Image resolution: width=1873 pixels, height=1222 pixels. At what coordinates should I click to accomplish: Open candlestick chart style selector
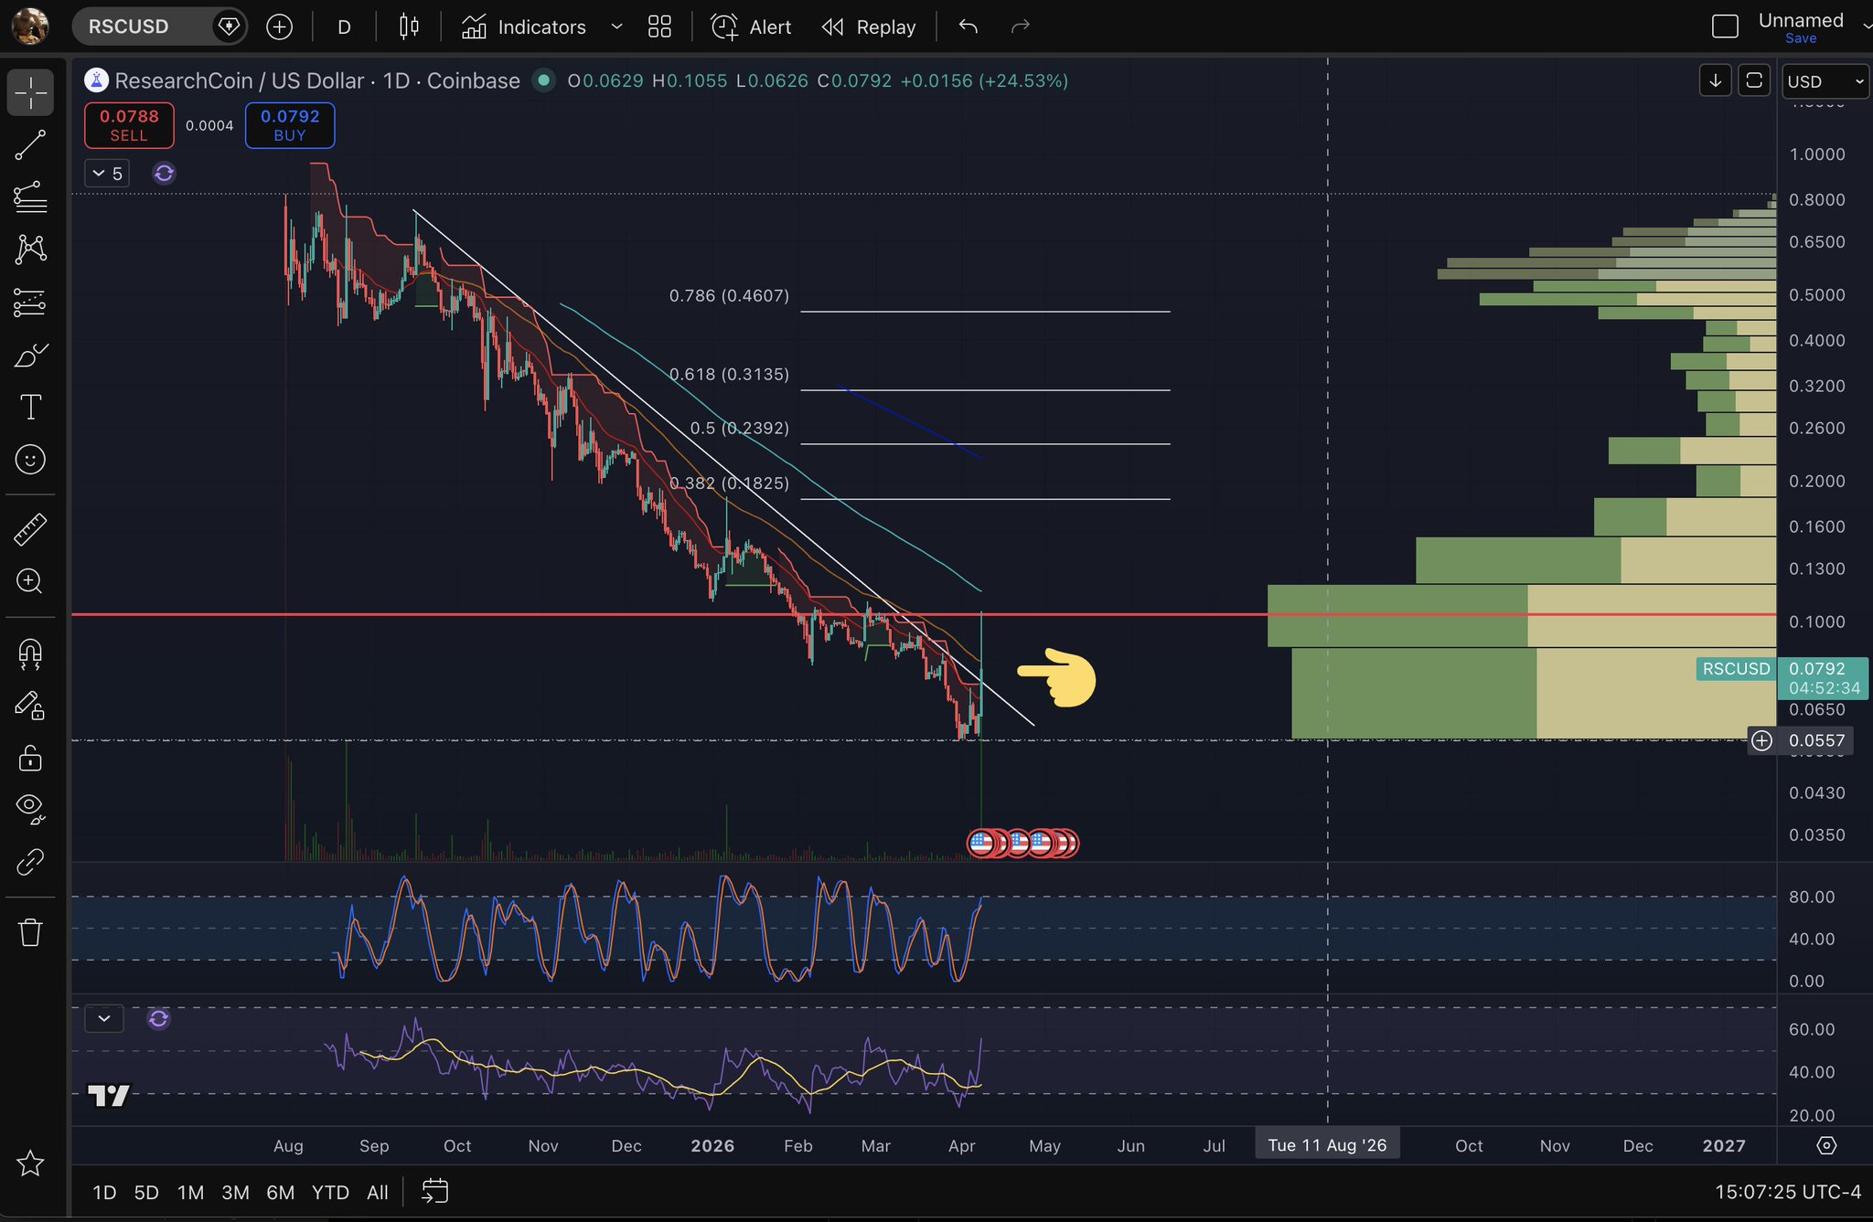pyautogui.click(x=409, y=27)
